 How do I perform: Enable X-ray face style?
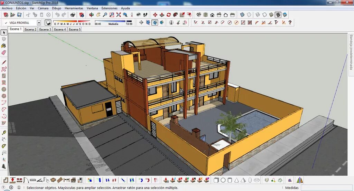click(x=242, y=15)
